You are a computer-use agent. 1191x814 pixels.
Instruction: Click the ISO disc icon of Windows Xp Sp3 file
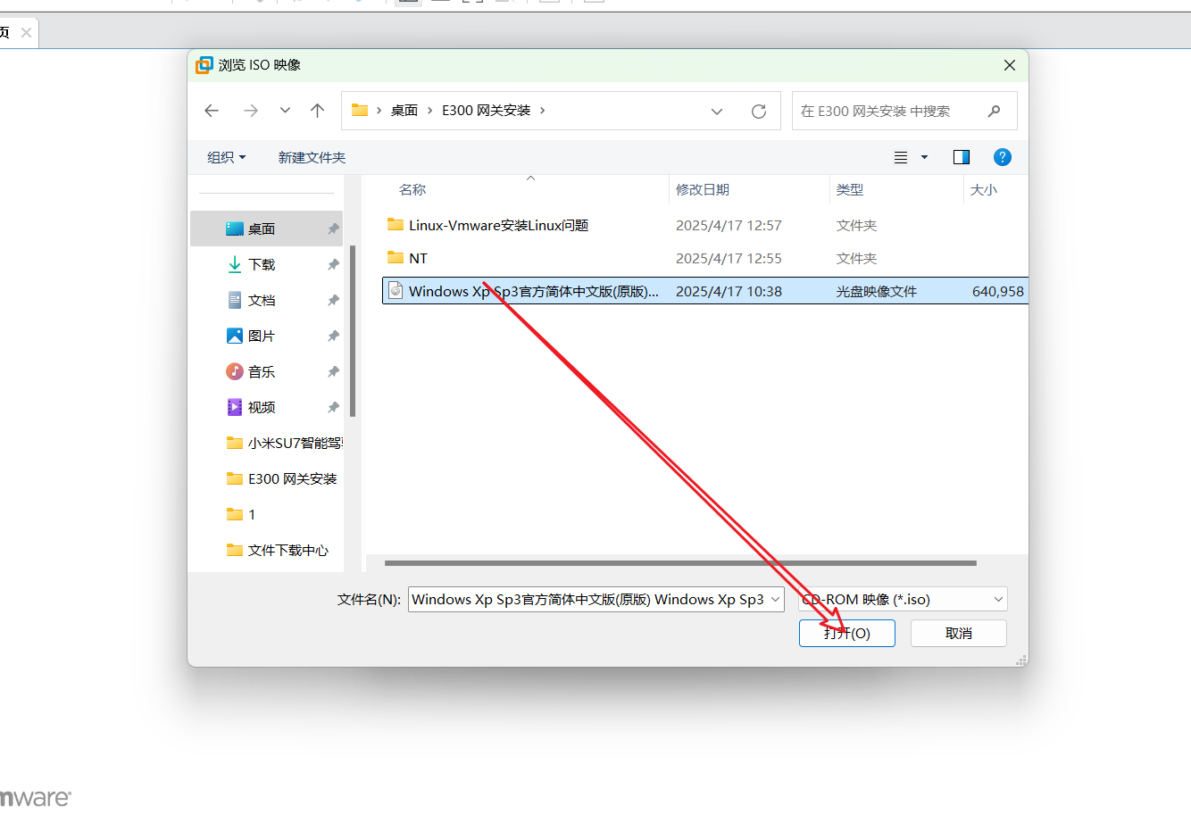[396, 290]
